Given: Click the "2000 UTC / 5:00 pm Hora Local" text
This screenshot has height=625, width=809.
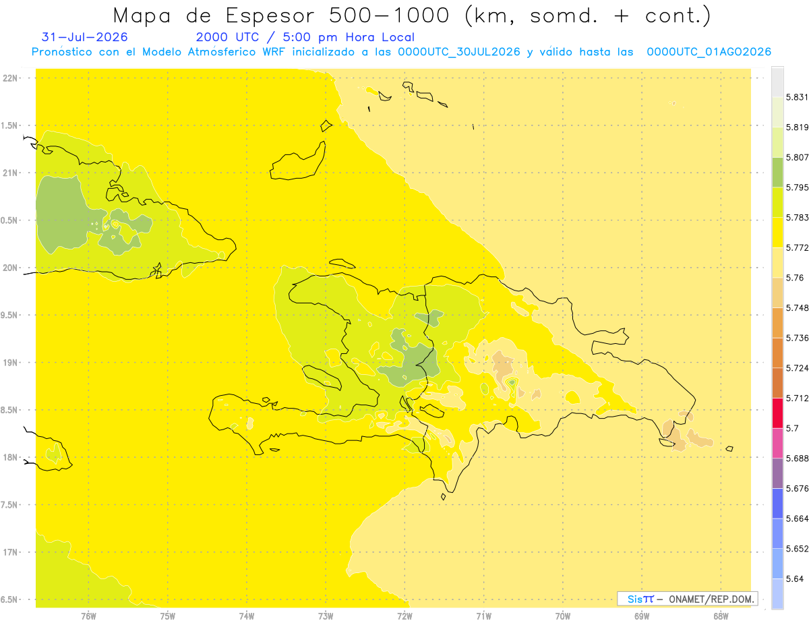Looking at the screenshot, I should click(x=305, y=37).
